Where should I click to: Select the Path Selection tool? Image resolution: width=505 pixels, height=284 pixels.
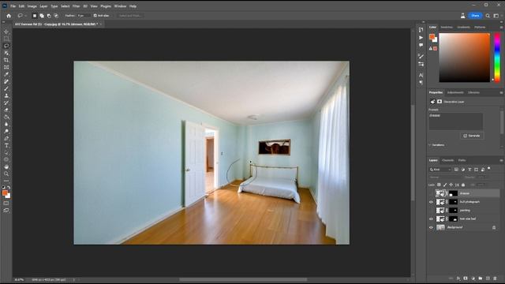6,152
